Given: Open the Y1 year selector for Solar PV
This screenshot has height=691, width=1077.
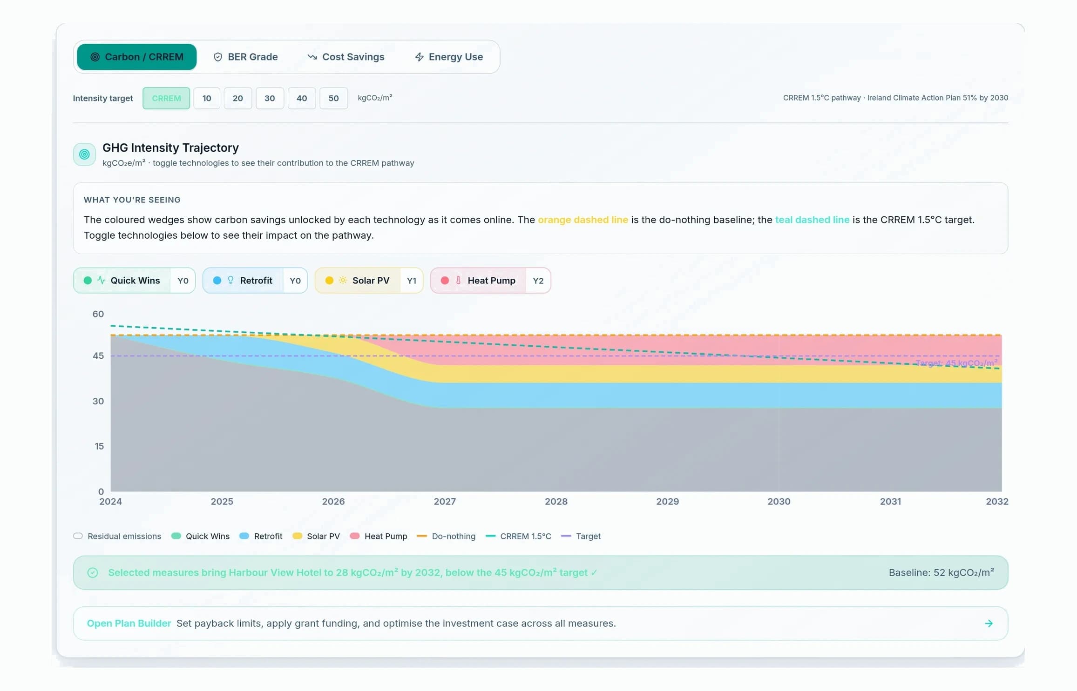Looking at the screenshot, I should tap(412, 281).
